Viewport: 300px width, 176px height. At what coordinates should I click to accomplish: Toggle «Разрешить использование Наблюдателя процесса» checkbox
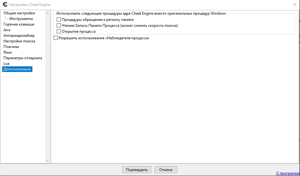[55, 38]
